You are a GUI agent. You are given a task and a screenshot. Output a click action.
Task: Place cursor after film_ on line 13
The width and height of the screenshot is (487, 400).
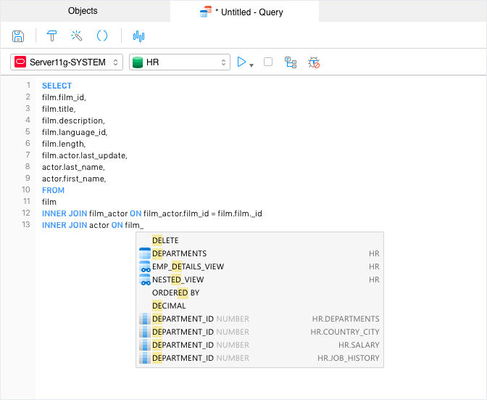(143, 225)
